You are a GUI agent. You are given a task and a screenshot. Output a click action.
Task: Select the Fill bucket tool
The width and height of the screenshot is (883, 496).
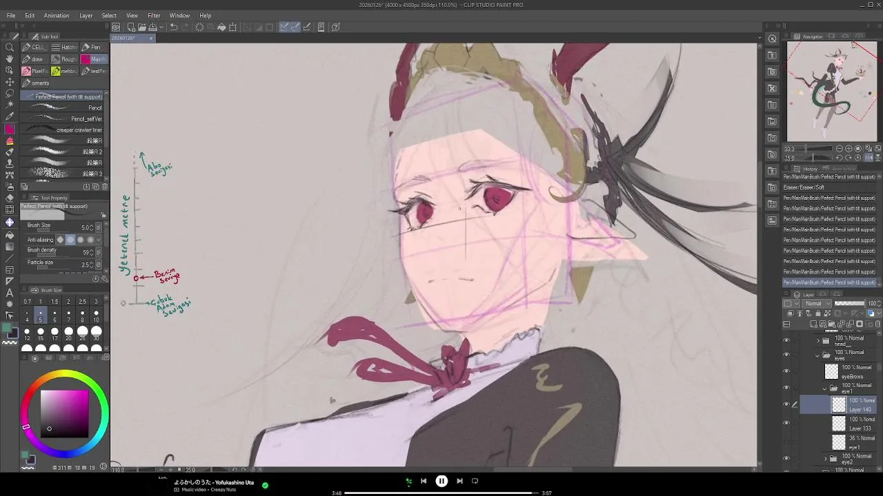coord(10,235)
